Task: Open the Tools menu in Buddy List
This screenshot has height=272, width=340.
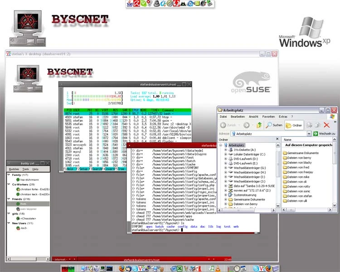Action: [26, 169]
